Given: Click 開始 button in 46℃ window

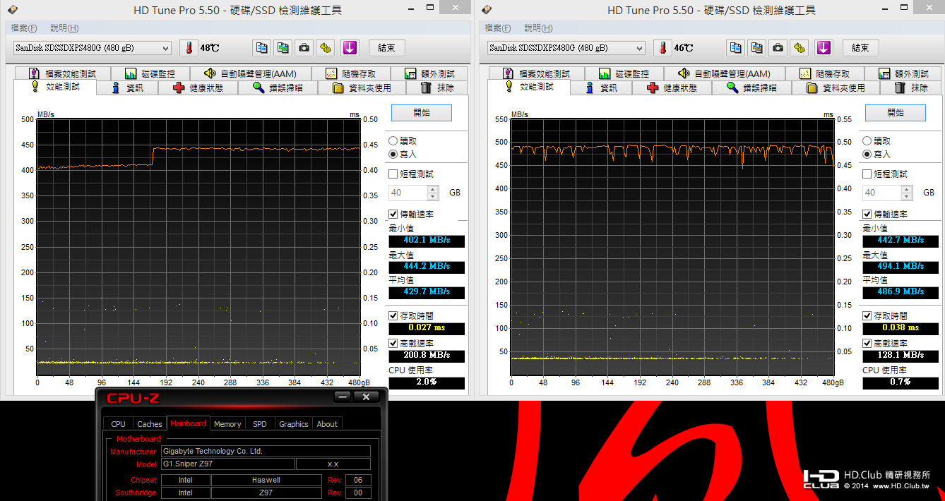Looking at the screenshot, I should click(896, 112).
